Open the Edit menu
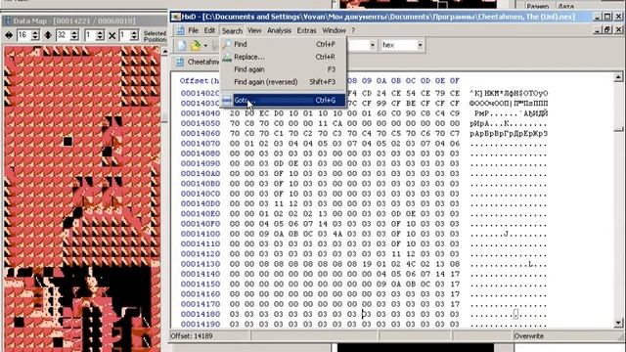This screenshot has height=352, width=626. point(209,30)
